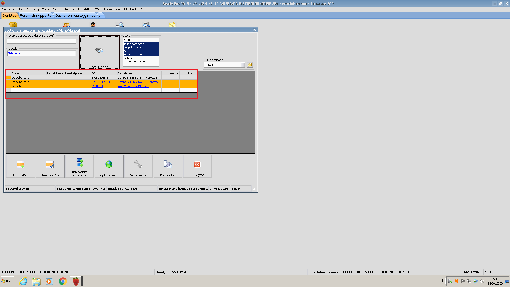Close the Gestione inserzioni marketplace window
The height and width of the screenshot is (288, 510).
pyautogui.click(x=254, y=30)
